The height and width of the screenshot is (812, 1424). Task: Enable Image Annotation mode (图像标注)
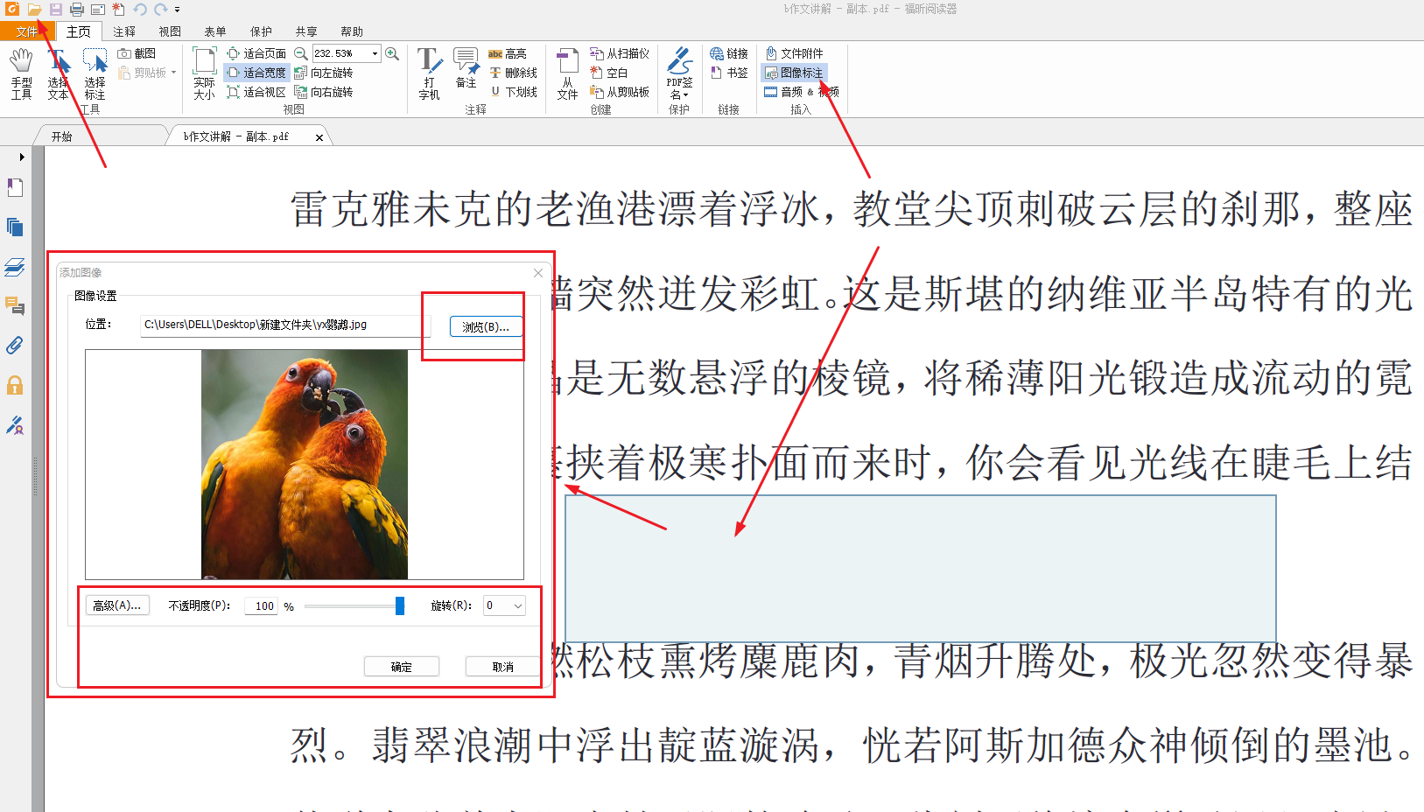click(795, 73)
